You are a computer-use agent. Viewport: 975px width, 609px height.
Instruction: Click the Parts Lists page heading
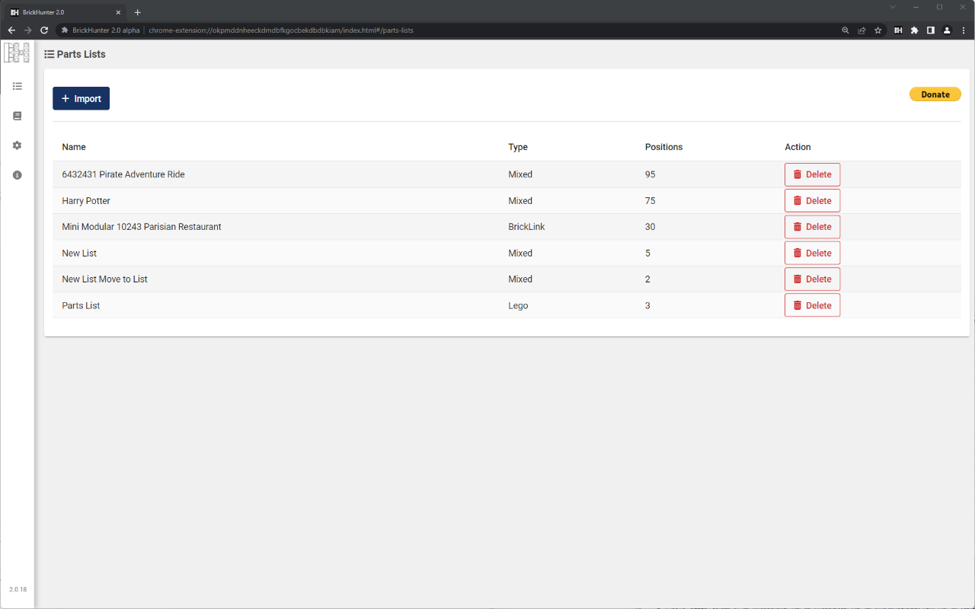pos(75,54)
